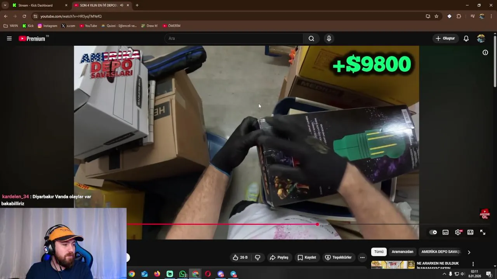Select the Aramanızdan filter chip
Image resolution: width=497 pixels, height=279 pixels.
(402, 252)
